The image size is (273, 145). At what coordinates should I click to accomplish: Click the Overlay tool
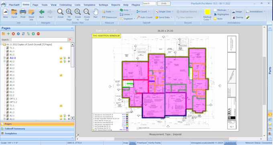click(x=238, y=17)
